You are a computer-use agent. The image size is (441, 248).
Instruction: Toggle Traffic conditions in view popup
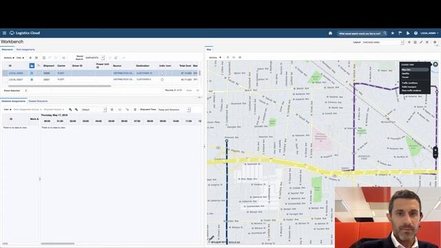point(410,83)
